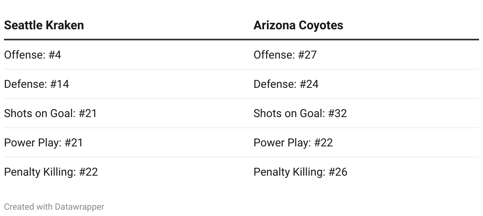Open the Created with Datawrapper link
This screenshot has height=216, width=483.
pyautogui.click(x=54, y=207)
